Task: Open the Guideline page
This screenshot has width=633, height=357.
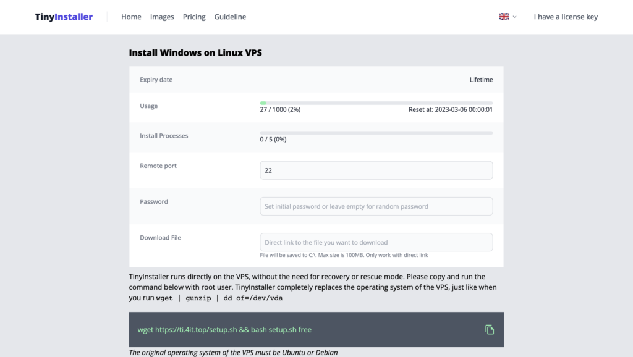Action: point(230,17)
